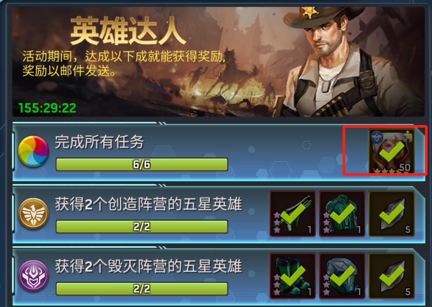Click the purple Destruction faction emblem

[33, 276]
